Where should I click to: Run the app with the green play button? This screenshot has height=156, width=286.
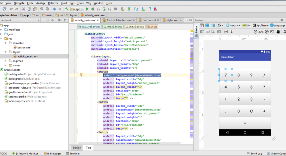[x=87, y=9]
